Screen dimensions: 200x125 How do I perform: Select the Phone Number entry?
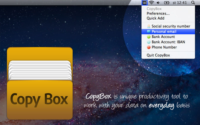(x=168, y=47)
